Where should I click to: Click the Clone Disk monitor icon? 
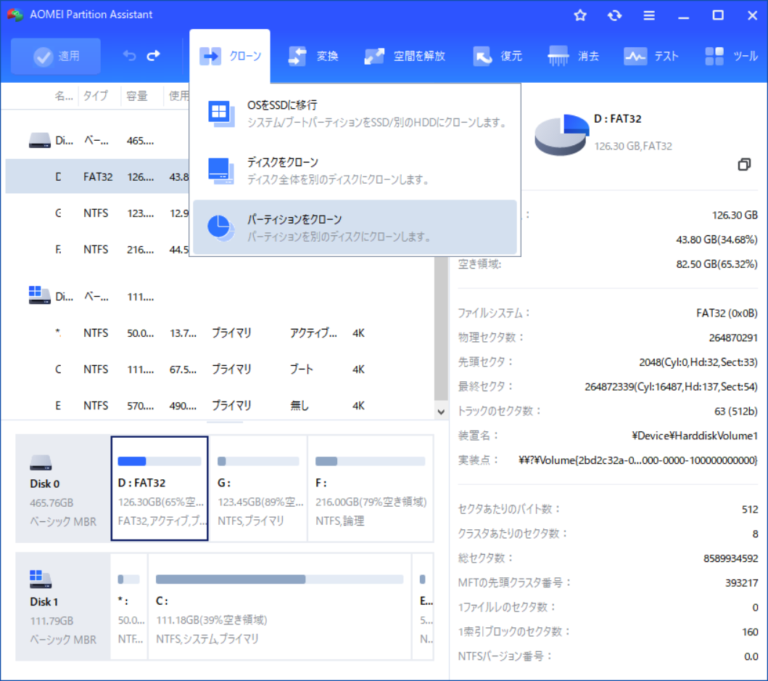tap(221, 171)
